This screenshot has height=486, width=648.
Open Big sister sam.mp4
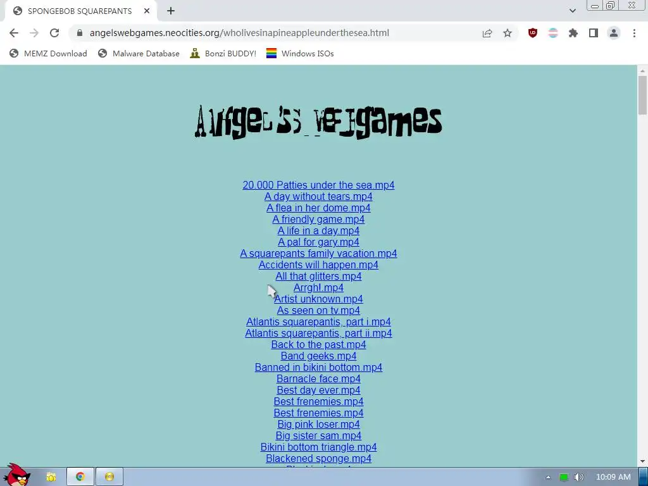pos(318,435)
